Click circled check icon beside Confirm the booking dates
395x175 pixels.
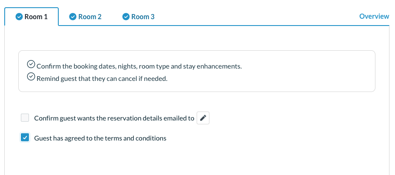tap(31, 64)
